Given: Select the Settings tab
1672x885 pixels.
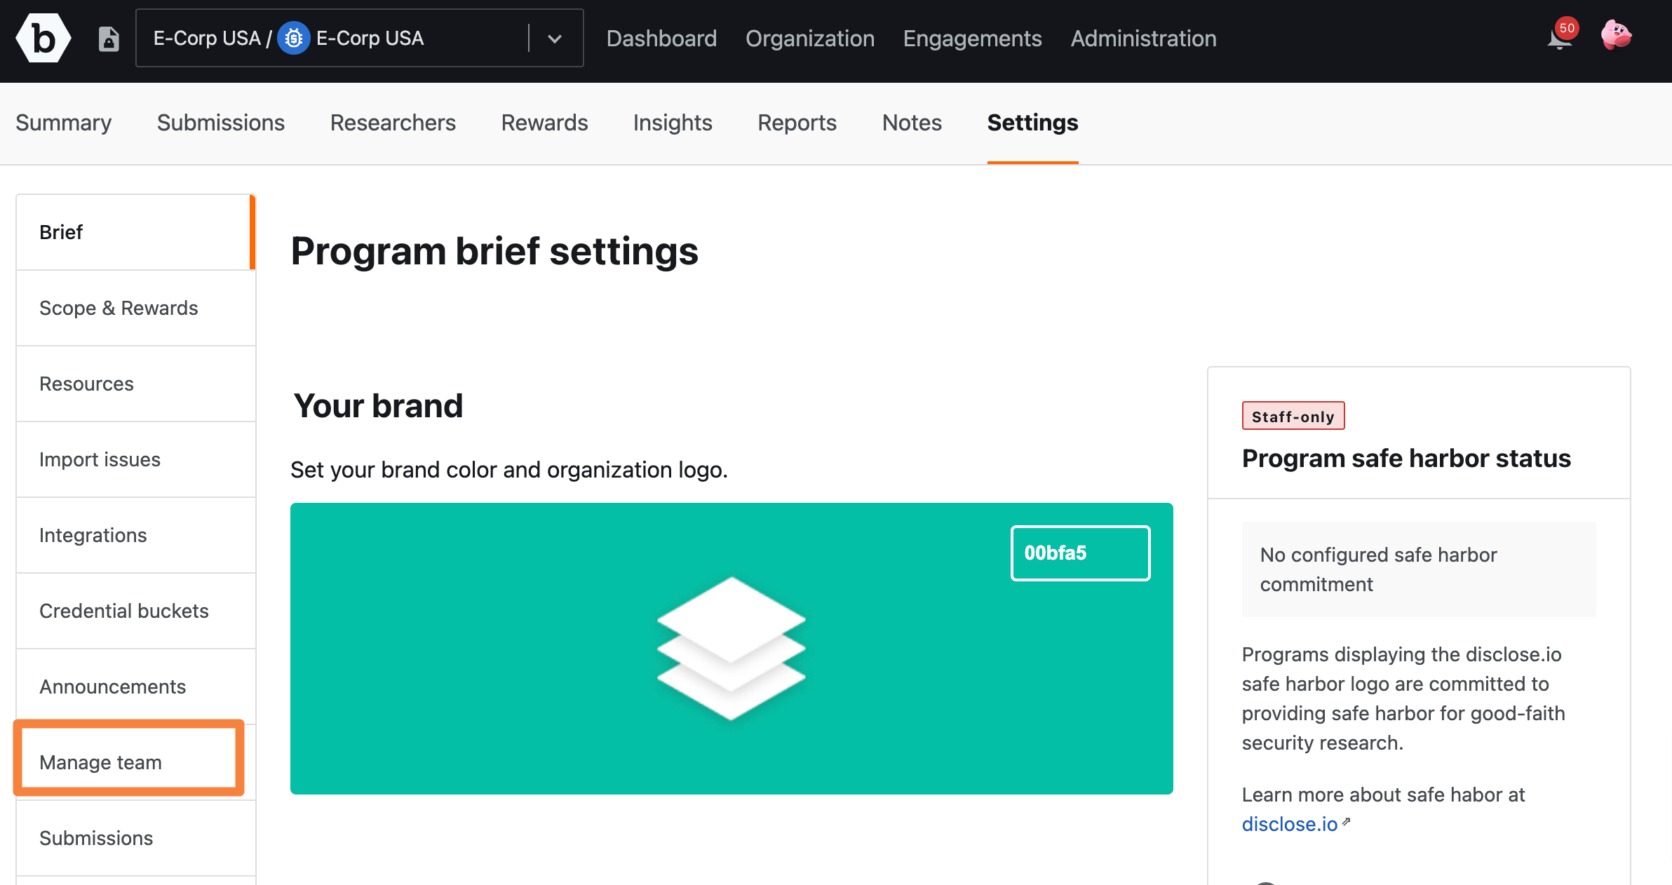Looking at the screenshot, I should click(1032, 123).
